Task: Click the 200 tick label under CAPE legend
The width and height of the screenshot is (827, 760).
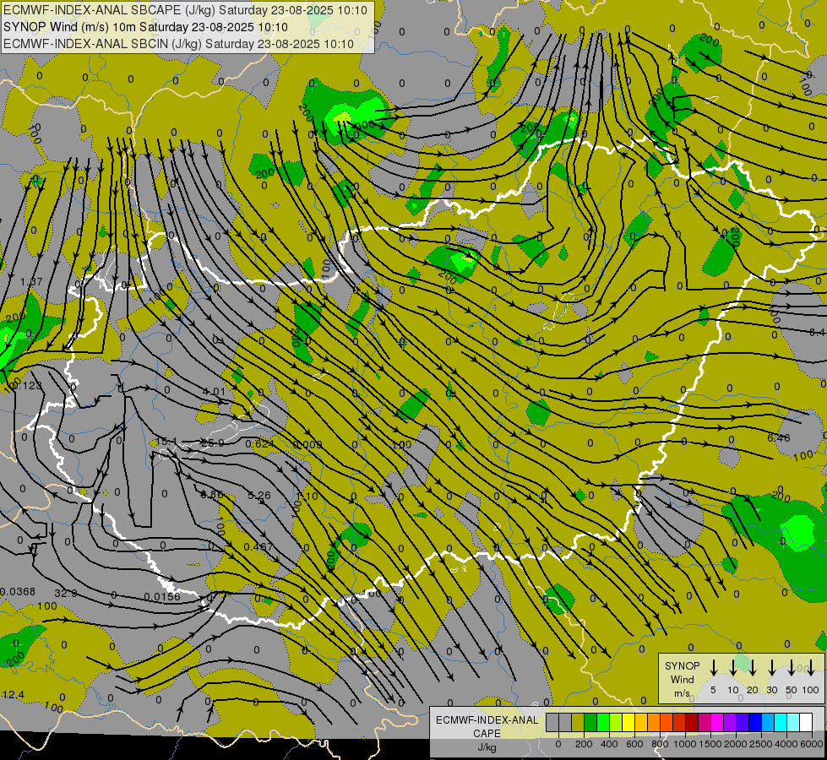Action: [x=584, y=744]
